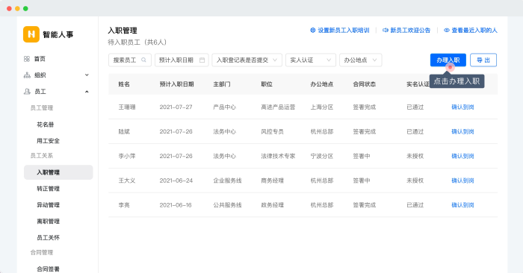Open 员工关怀 in the sidebar

pos(48,237)
